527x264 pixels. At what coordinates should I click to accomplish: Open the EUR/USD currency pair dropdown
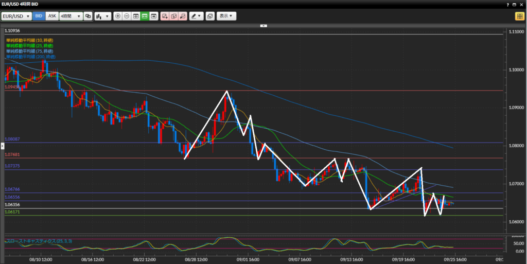coord(16,16)
